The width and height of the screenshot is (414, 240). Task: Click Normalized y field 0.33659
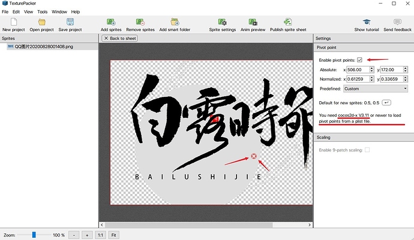click(392, 79)
